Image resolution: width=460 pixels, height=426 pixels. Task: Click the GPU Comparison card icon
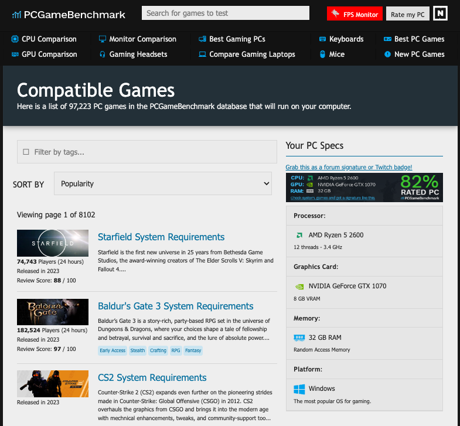(x=15, y=54)
